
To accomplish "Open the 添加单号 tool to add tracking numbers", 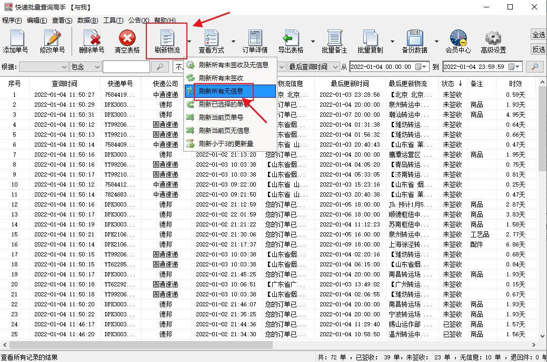I will point(16,41).
